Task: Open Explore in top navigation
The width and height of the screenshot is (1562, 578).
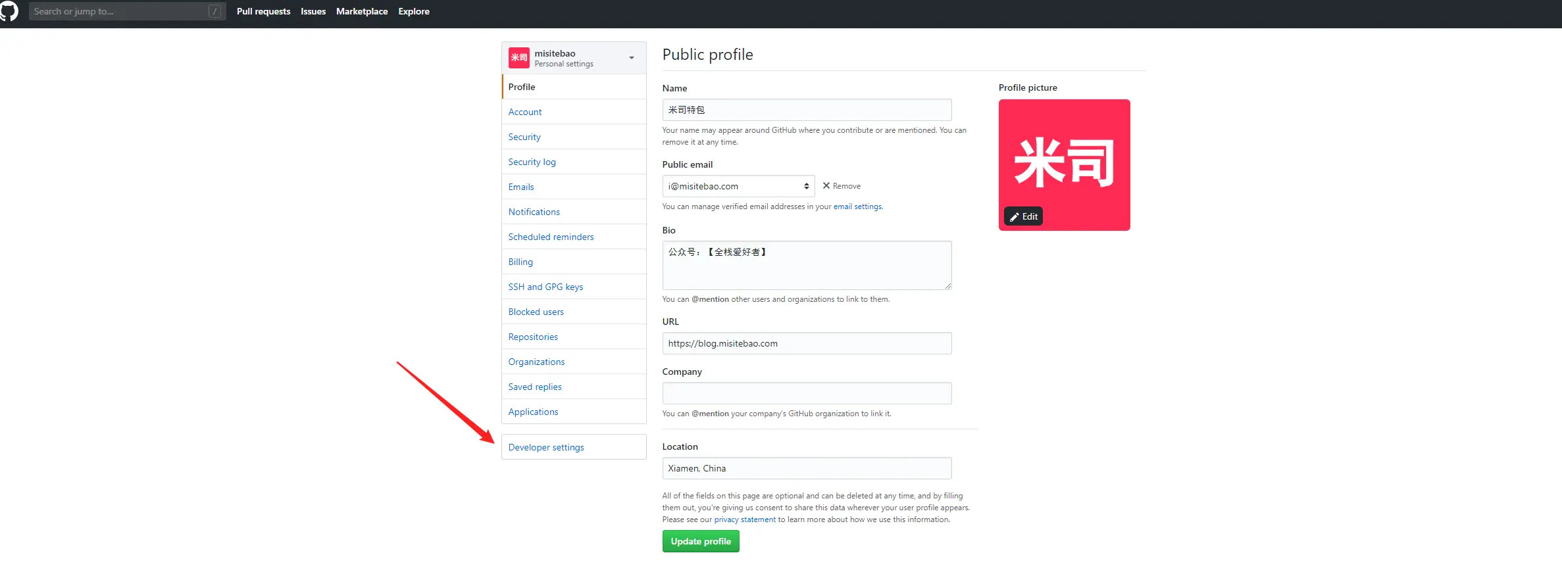Action: (x=414, y=11)
